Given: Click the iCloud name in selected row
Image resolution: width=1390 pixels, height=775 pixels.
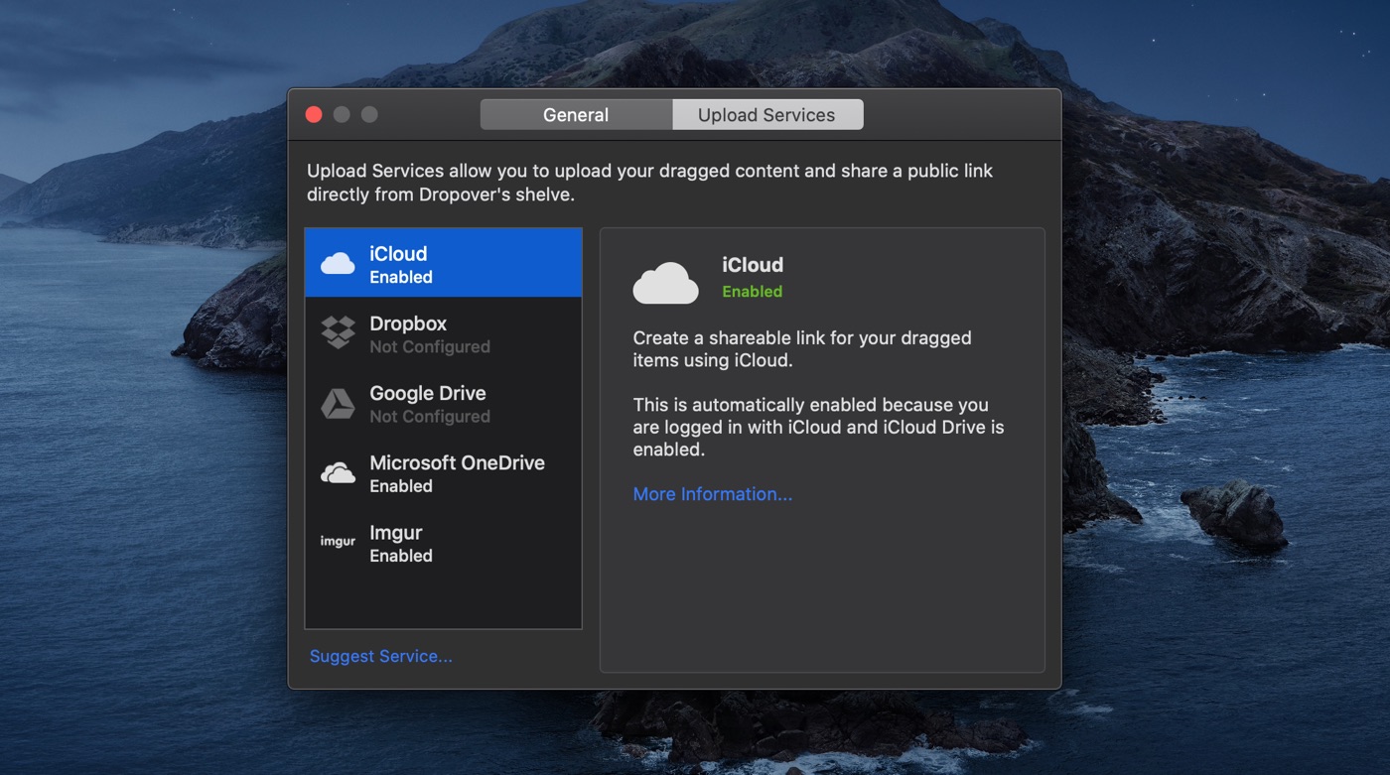Looking at the screenshot, I should 398,254.
